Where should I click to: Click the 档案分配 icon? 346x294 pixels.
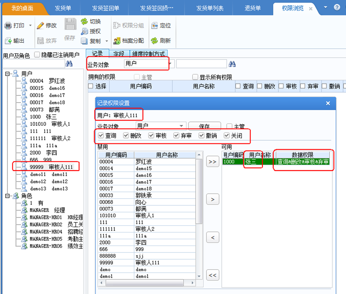tap(116, 41)
